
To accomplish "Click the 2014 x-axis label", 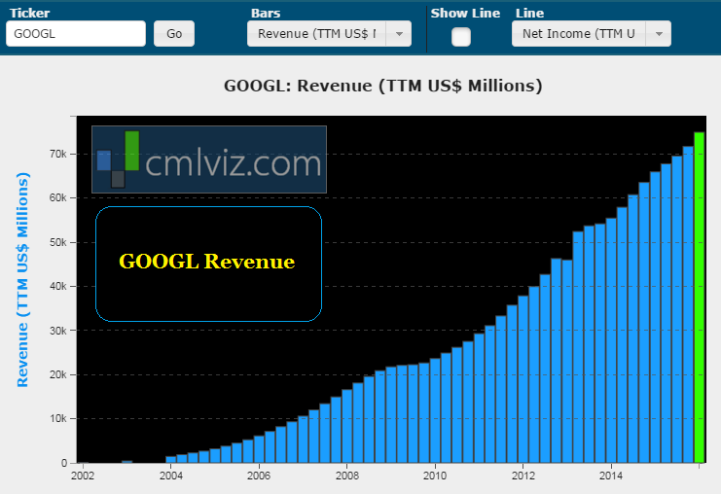I will pos(611,476).
